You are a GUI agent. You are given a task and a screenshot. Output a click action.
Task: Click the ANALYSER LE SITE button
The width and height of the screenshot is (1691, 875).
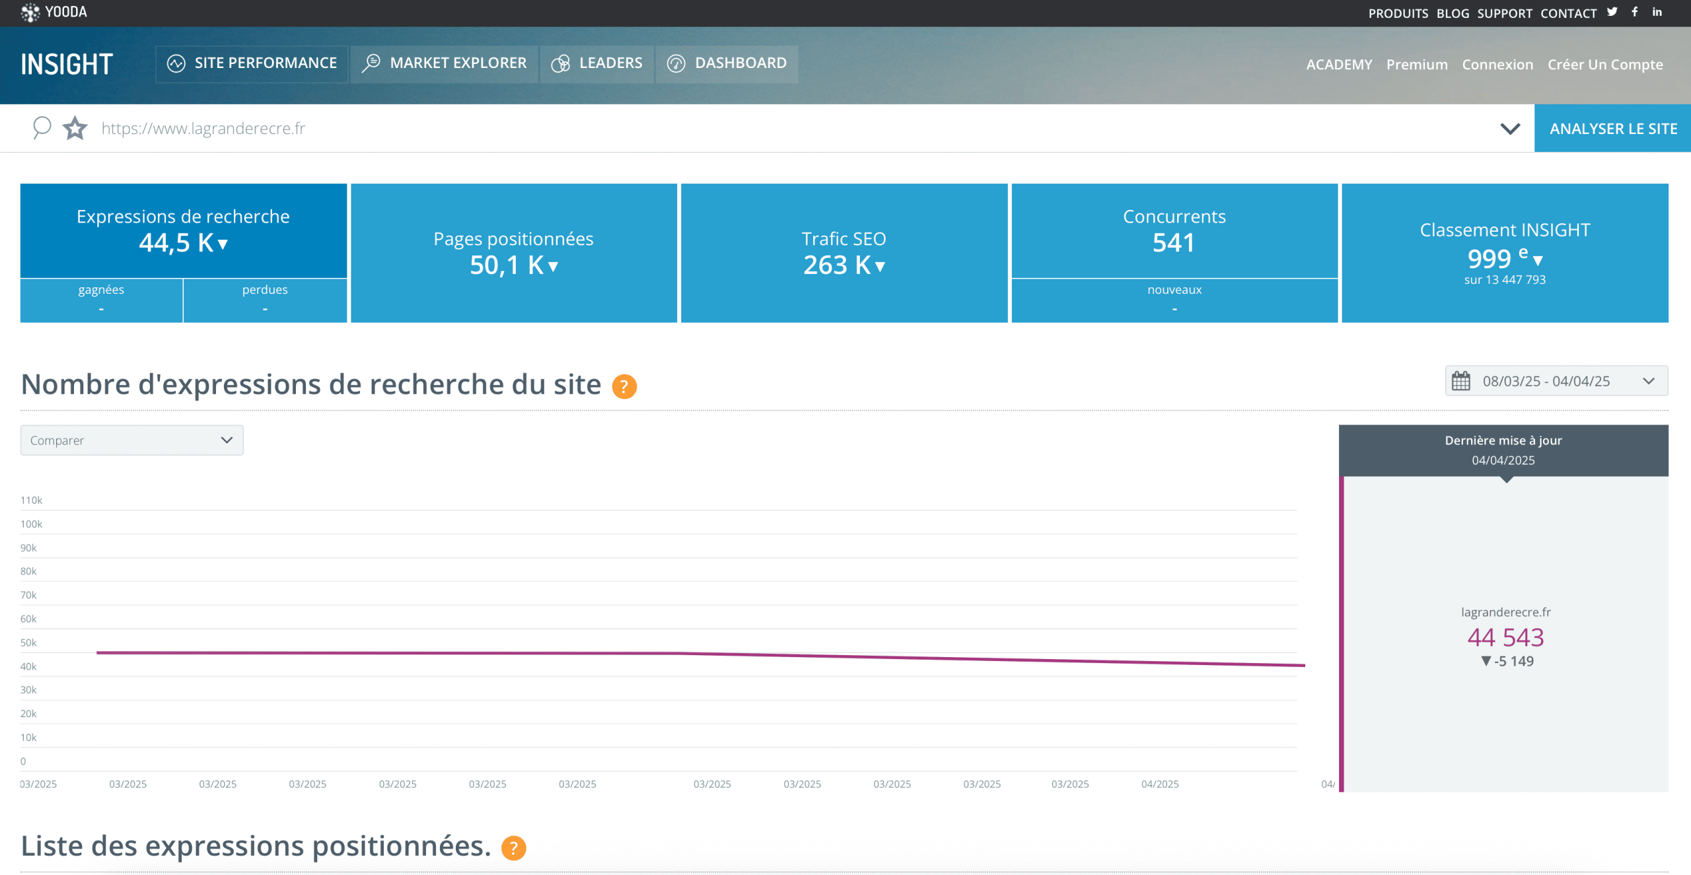click(1612, 128)
